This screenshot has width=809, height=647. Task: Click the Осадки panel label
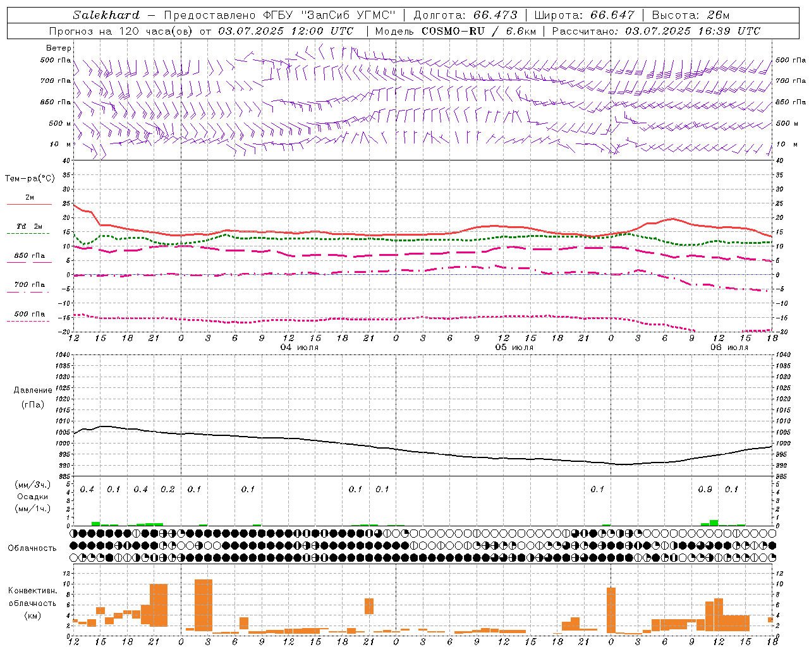coord(33,497)
